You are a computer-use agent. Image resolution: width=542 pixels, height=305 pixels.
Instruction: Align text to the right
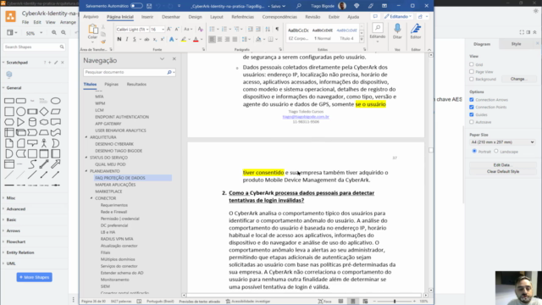pyautogui.click(x=227, y=40)
